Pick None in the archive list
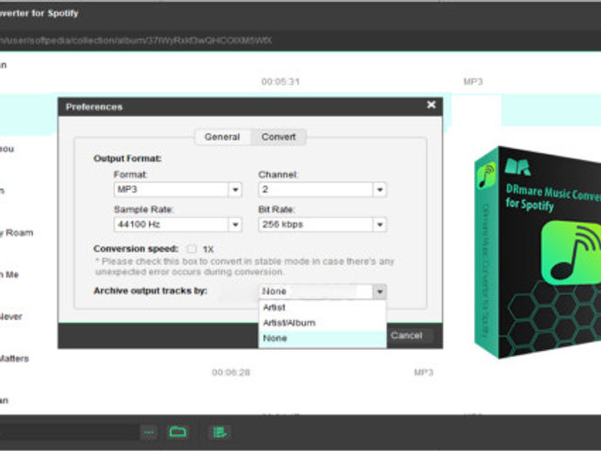This screenshot has width=601, height=451. 322,339
